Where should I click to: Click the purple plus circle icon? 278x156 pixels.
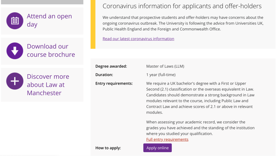click(x=15, y=81)
